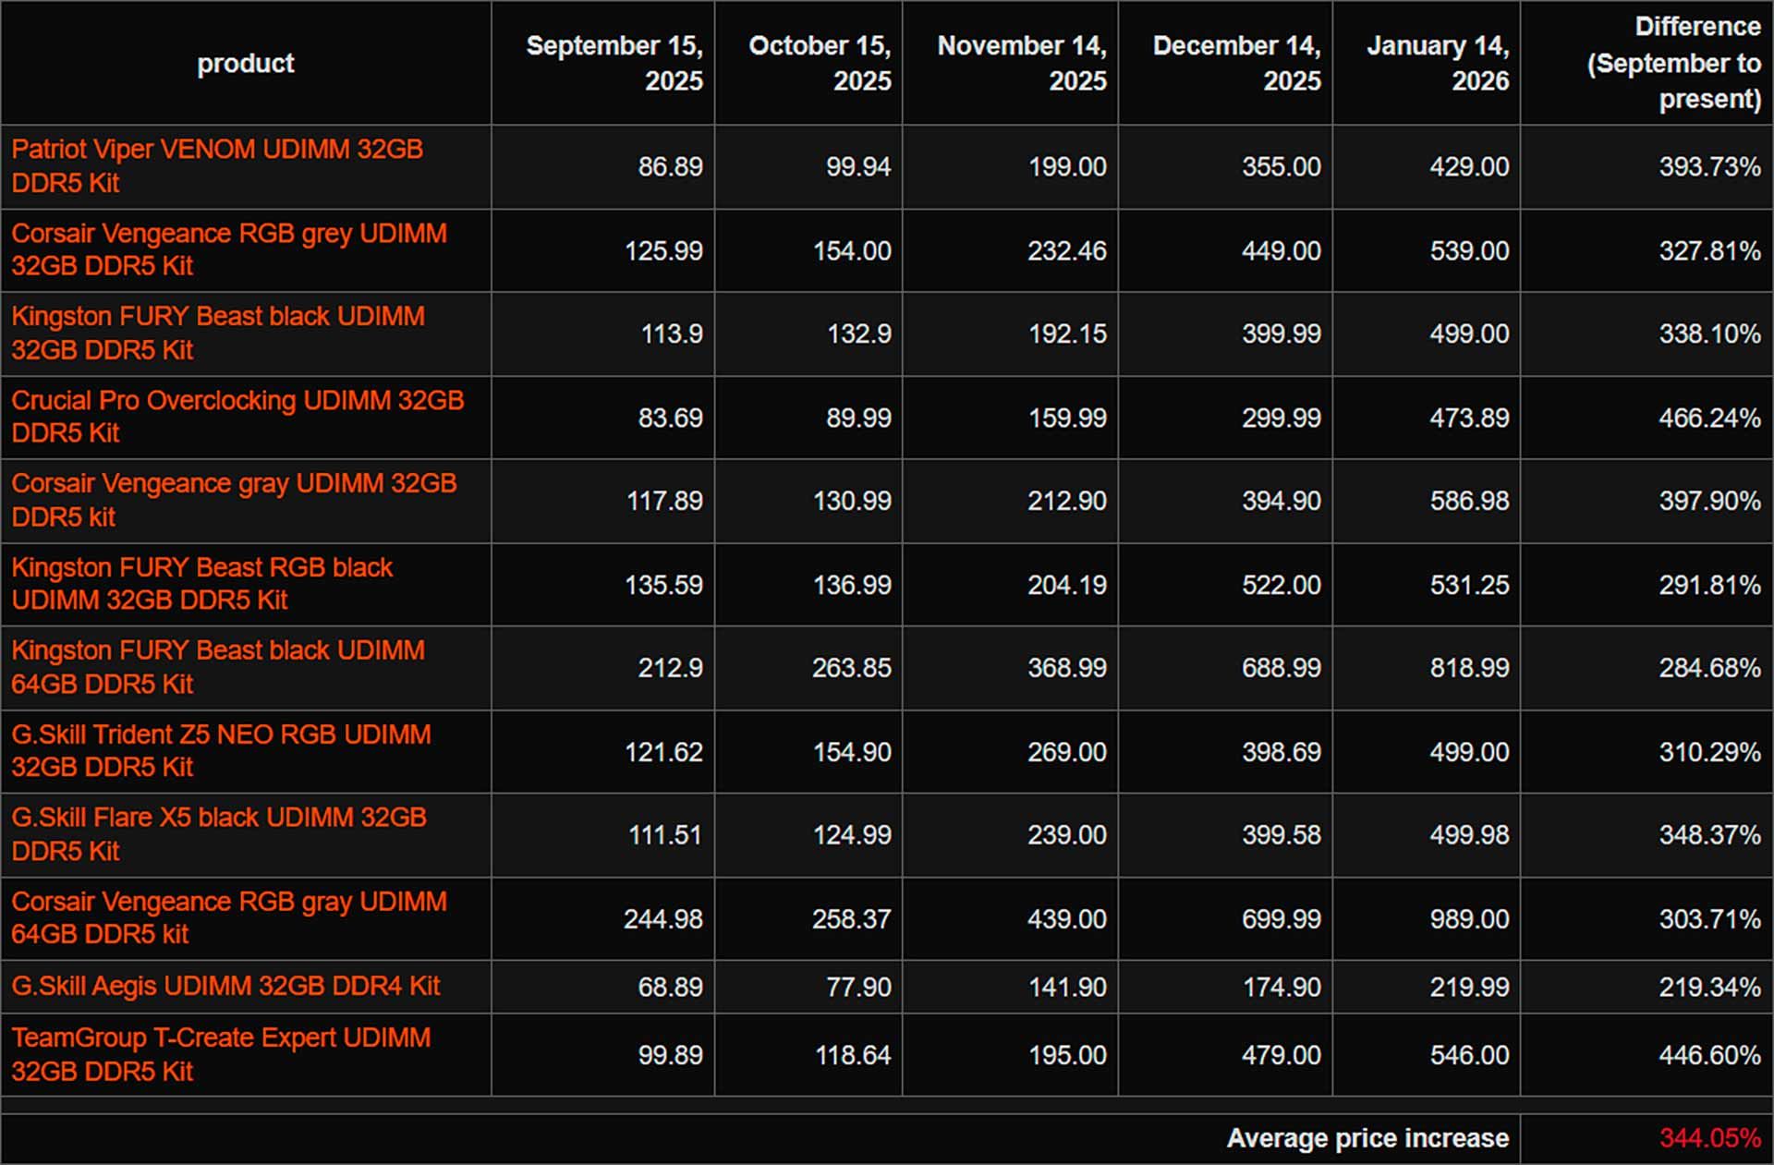Click Corsair Vengeance RGB grey UDIMM 32GB link
Viewport: 1774px width, 1165px height.
click(228, 234)
